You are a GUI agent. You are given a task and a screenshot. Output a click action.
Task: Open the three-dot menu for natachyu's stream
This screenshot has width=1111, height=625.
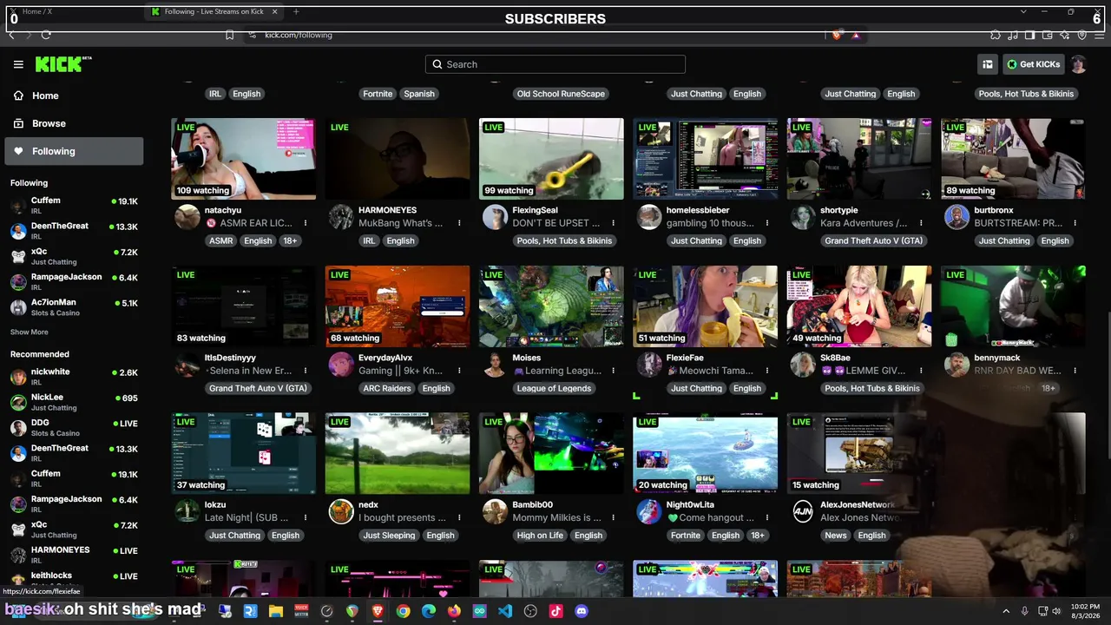(306, 223)
